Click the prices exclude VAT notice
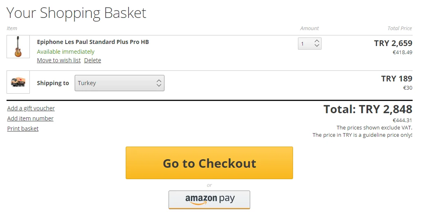 point(374,127)
